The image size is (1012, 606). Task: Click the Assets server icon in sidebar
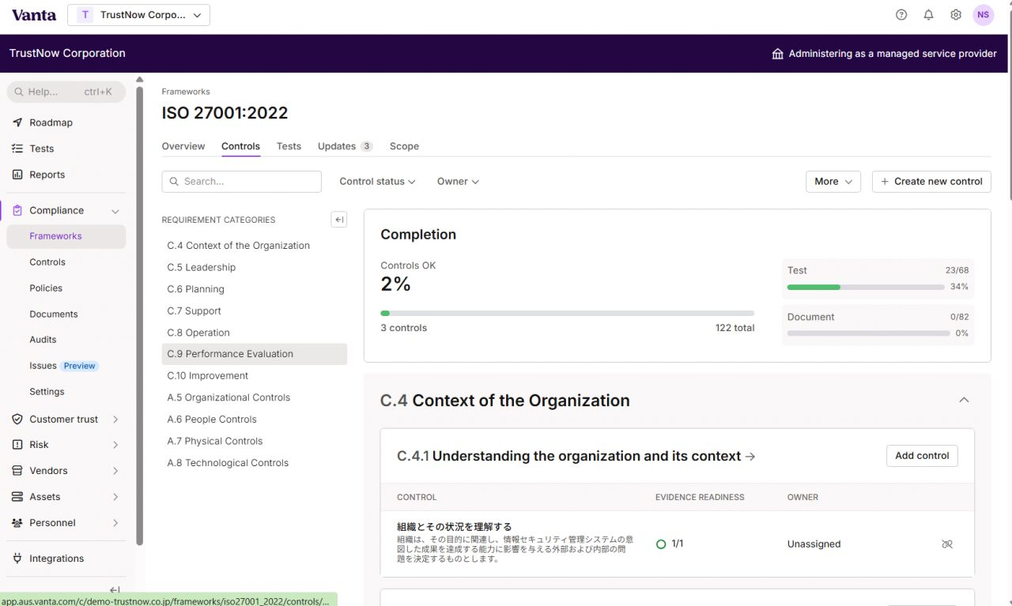click(17, 497)
